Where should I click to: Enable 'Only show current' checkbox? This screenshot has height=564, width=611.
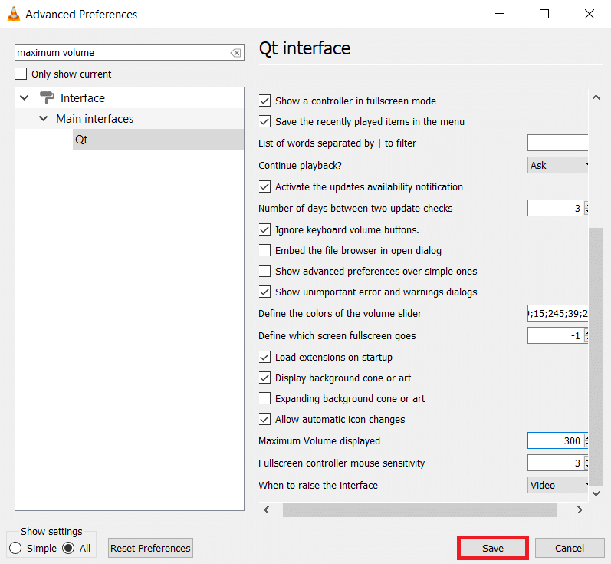(x=21, y=74)
